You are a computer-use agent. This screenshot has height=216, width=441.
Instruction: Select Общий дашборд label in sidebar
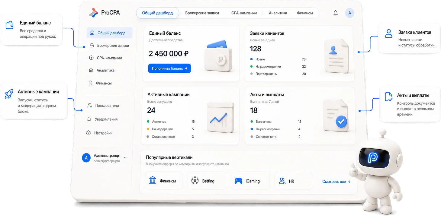[x=111, y=33]
